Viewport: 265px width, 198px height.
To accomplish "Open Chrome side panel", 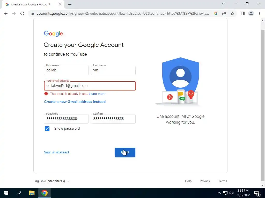I will [243, 13].
